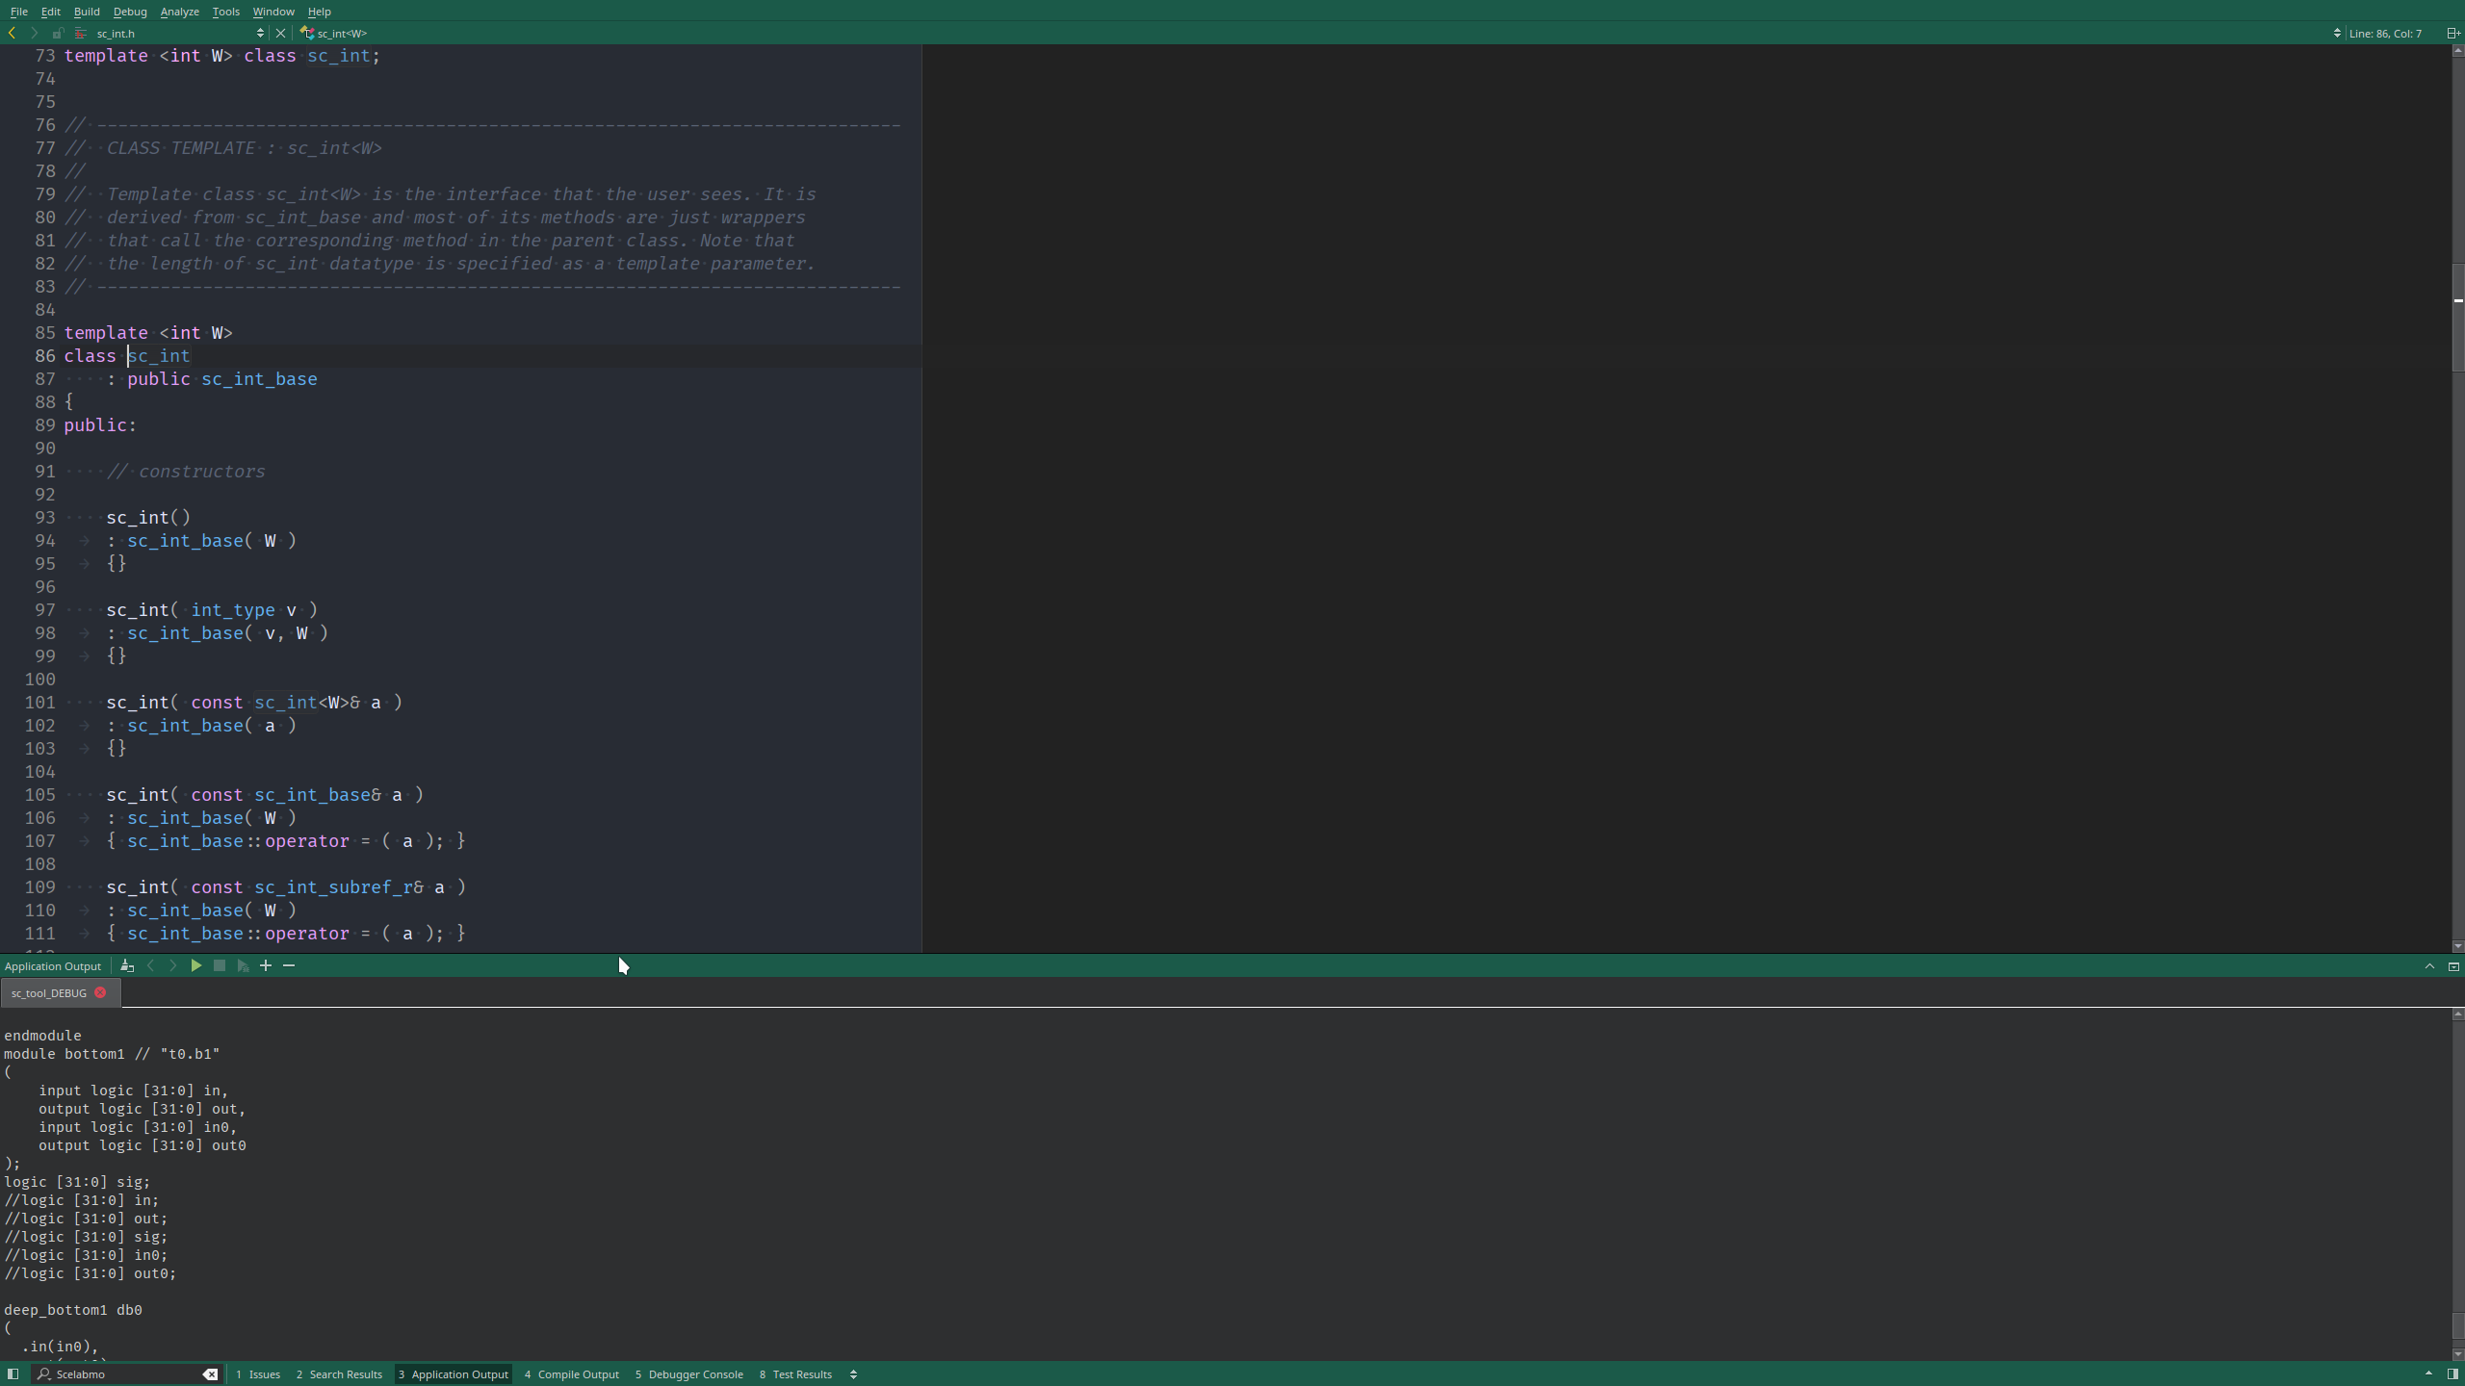Click the green Run application button
Screen dimensions: 2465x1386
point(196,965)
